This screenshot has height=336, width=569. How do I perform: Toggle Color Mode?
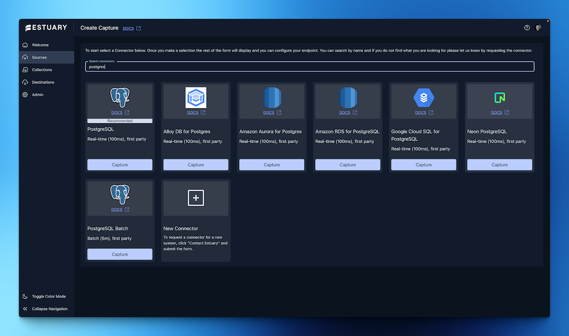(x=46, y=297)
